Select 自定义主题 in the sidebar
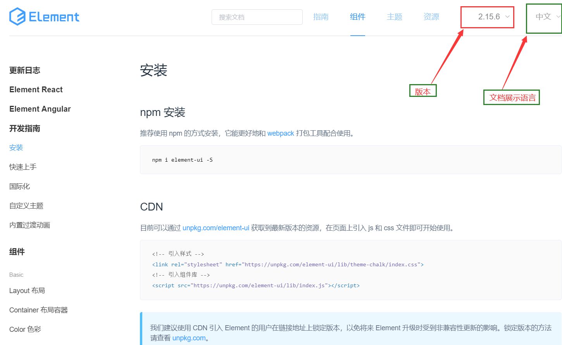The width and height of the screenshot is (562, 345). pyautogui.click(x=26, y=206)
